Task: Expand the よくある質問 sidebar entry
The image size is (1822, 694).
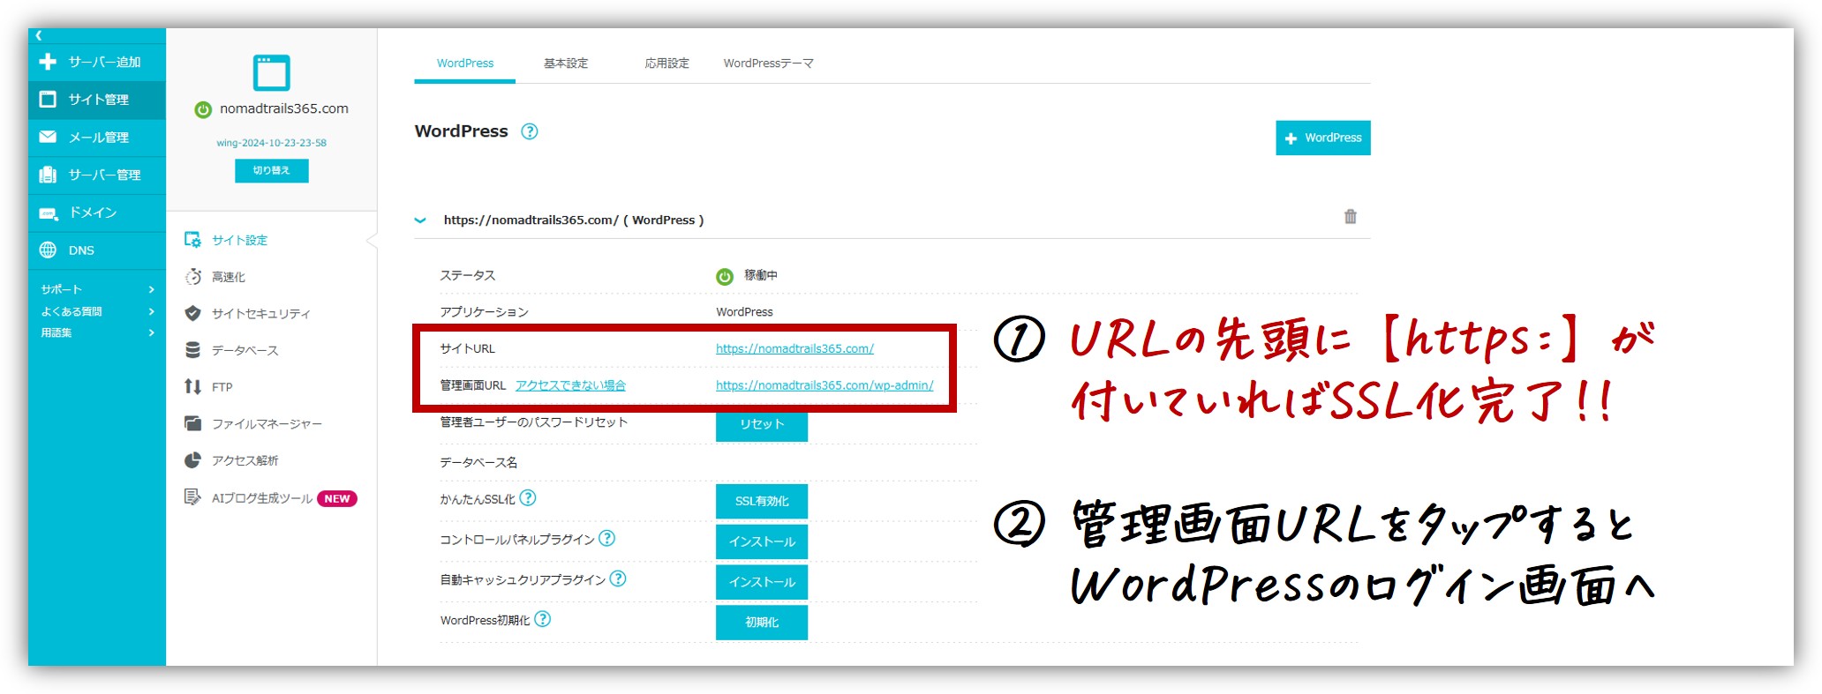Action: click(97, 311)
